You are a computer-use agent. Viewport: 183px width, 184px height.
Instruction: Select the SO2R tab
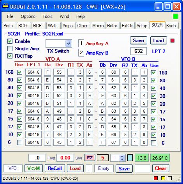tap(157, 25)
